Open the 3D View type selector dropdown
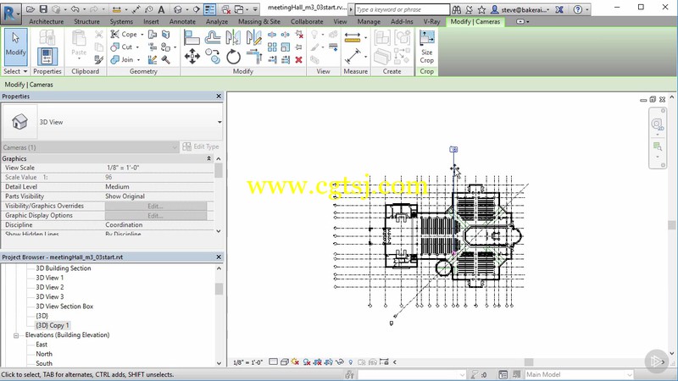Viewport: 678px width, 381px height. point(220,122)
